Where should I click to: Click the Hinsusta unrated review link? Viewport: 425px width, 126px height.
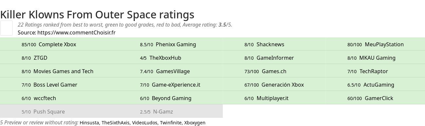89,123
